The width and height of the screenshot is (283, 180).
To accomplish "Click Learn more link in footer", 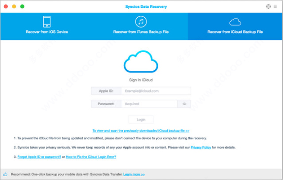I will [x=134, y=174].
